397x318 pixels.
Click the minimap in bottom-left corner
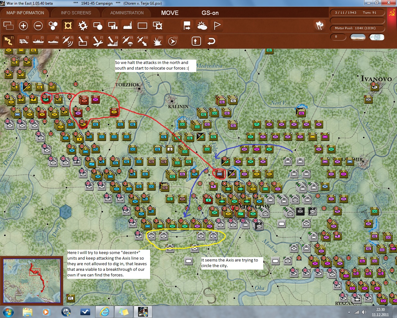(x=32, y=280)
